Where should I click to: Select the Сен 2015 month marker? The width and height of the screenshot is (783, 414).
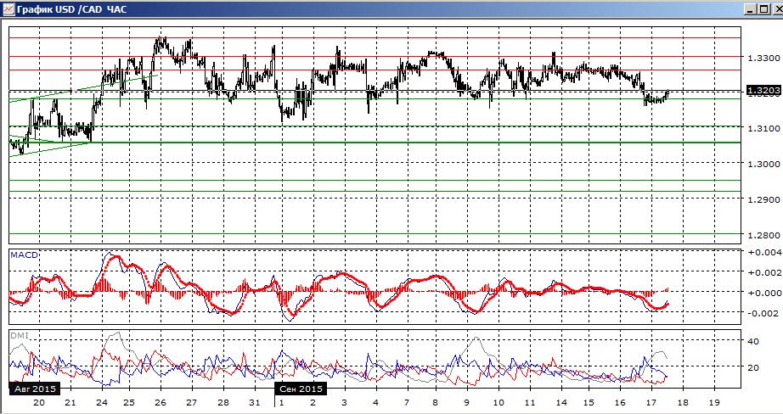point(301,389)
